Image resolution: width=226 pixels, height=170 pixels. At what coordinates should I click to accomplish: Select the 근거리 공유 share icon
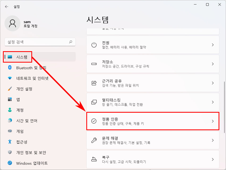[93, 83]
